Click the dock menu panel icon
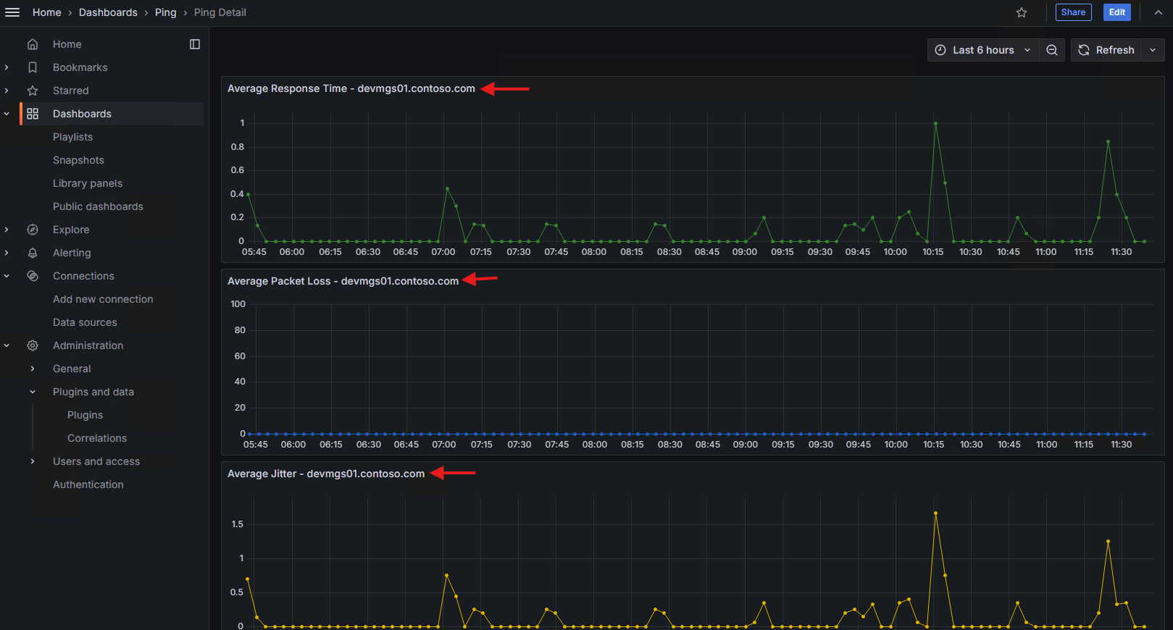This screenshot has height=630, width=1173. pos(195,44)
